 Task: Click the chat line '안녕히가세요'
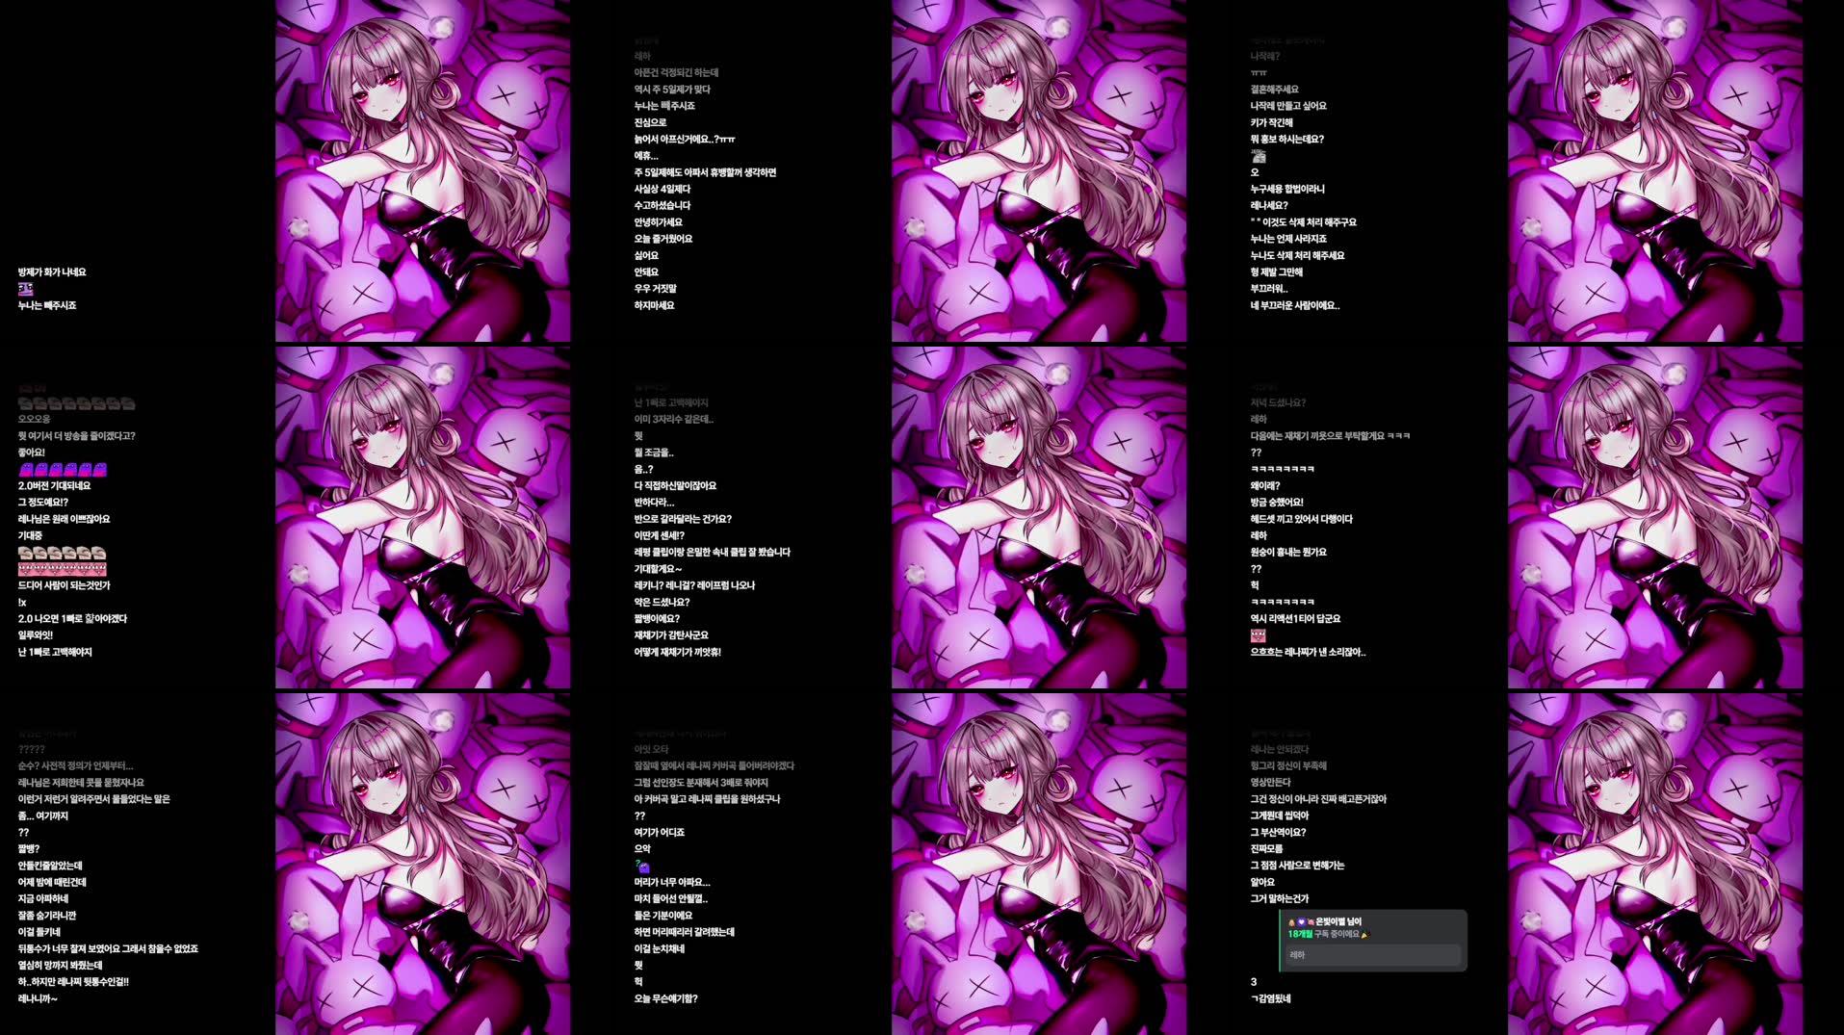coord(658,222)
